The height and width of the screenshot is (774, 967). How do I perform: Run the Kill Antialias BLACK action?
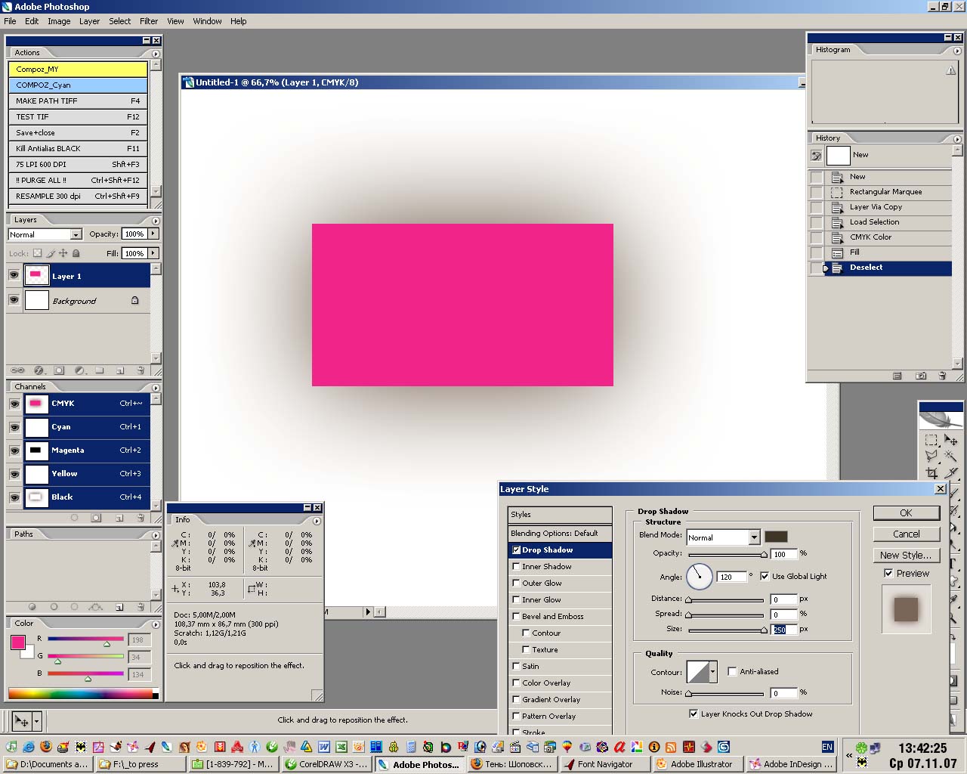click(x=78, y=148)
